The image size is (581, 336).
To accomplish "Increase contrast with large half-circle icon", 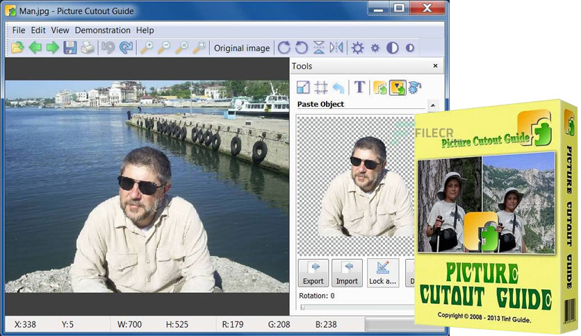I will pos(393,48).
